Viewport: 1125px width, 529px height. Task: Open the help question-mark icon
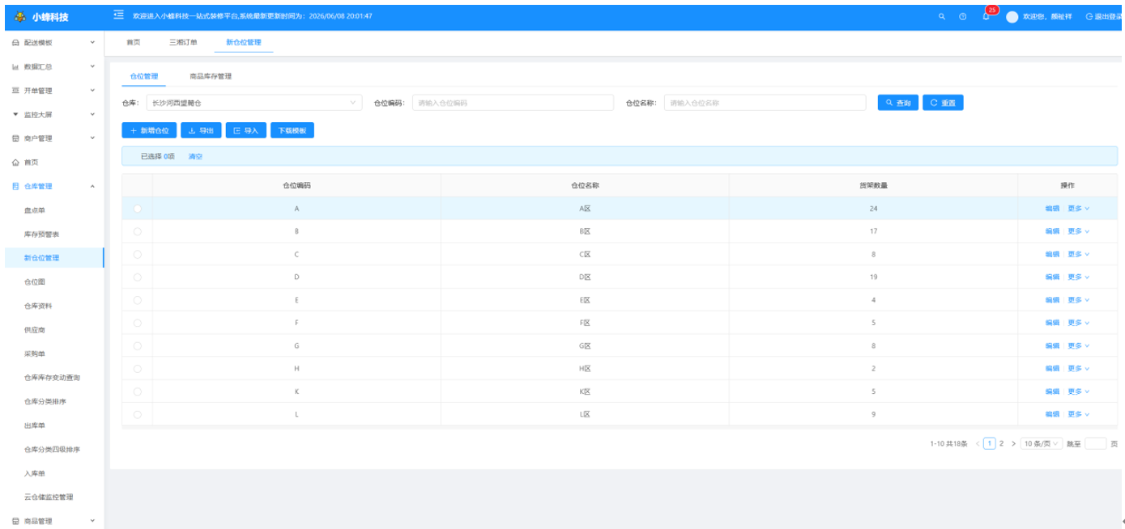tap(963, 16)
